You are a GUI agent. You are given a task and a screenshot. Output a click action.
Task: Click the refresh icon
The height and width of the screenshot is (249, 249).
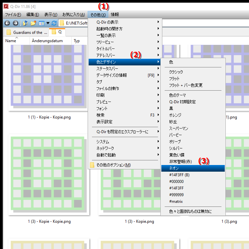(54, 23)
